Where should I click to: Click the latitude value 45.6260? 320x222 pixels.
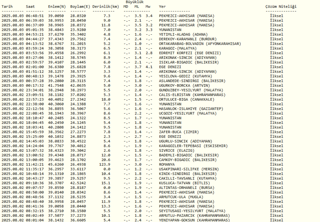pyautogui.click(x=56, y=165)
